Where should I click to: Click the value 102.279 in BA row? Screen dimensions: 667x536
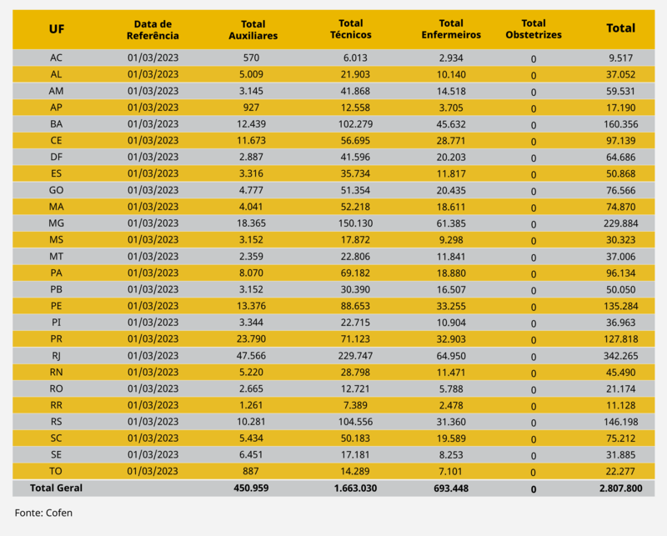tap(355, 124)
